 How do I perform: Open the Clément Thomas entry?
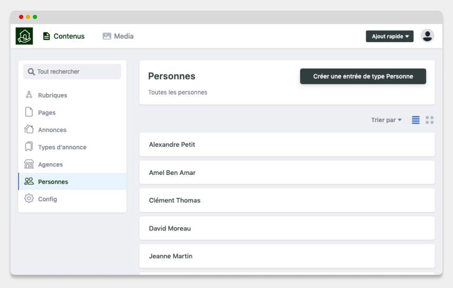tap(287, 200)
